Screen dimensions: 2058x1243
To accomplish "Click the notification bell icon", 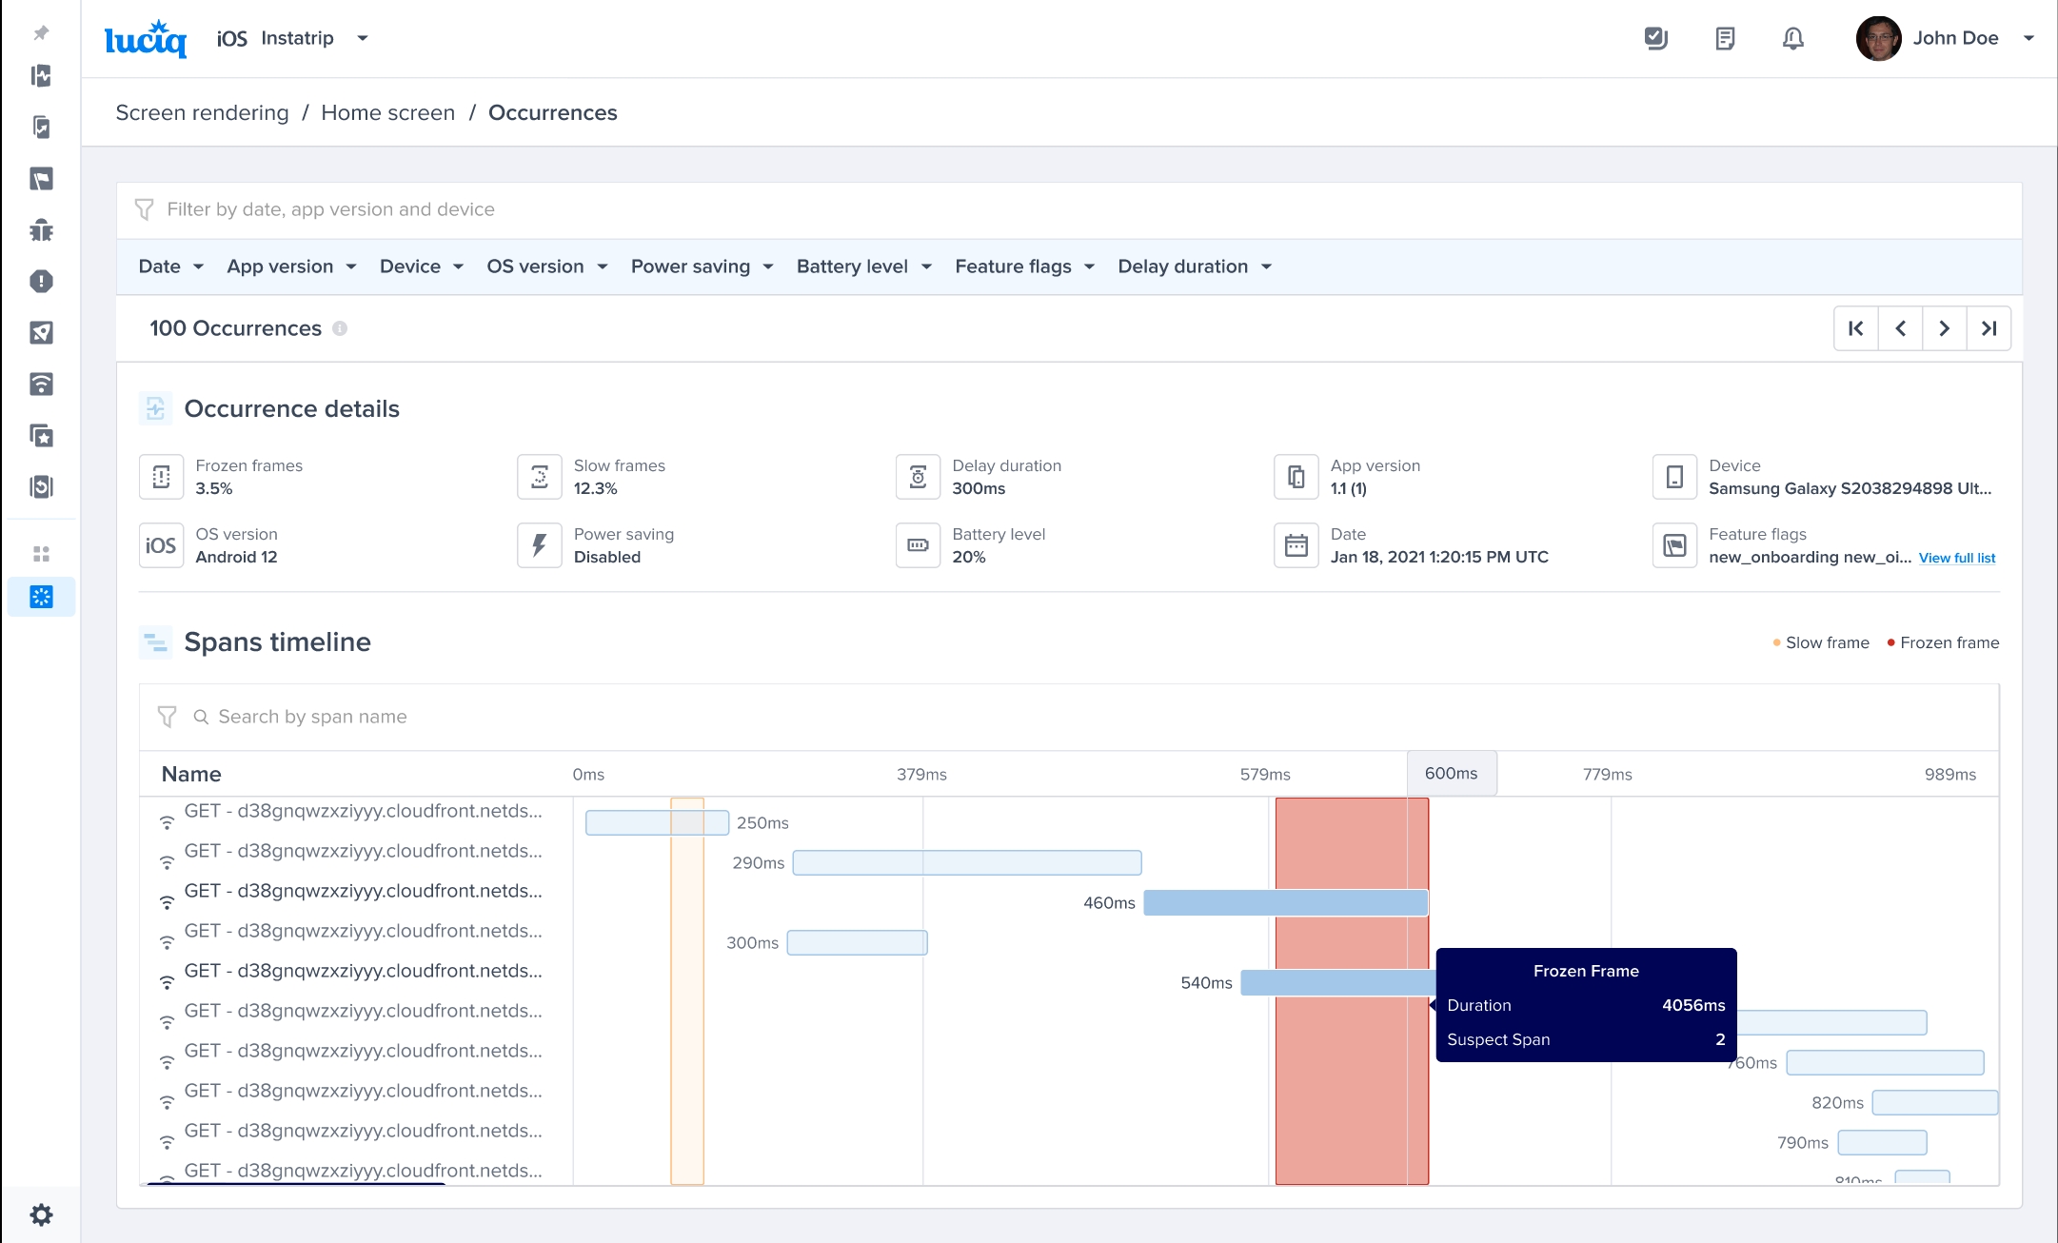I will coord(1792,38).
